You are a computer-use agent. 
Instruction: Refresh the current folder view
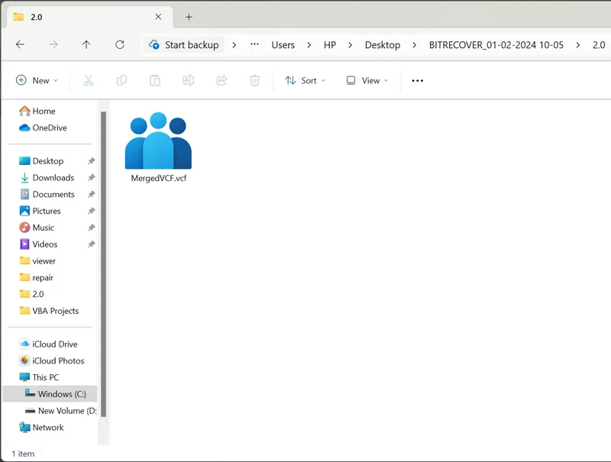pos(120,45)
